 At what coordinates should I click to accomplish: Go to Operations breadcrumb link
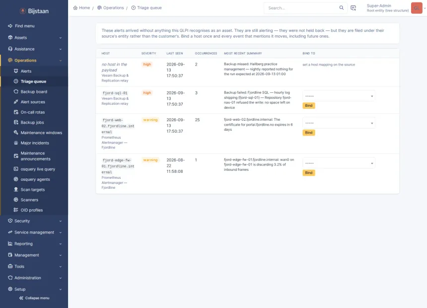click(x=111, y=7)
